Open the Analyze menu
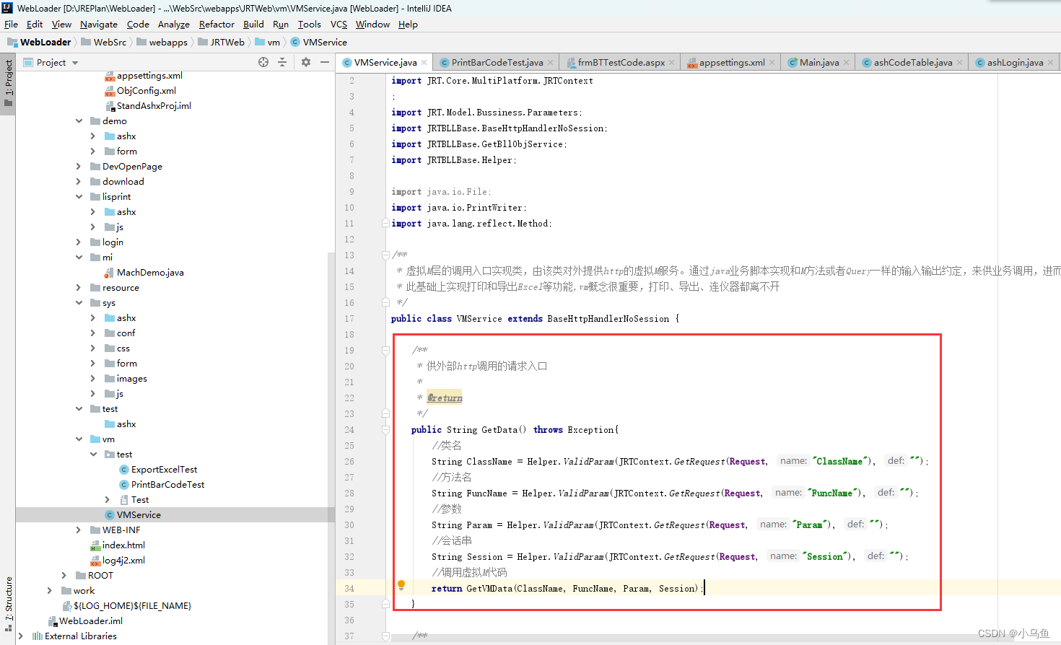 pos(174,25)
